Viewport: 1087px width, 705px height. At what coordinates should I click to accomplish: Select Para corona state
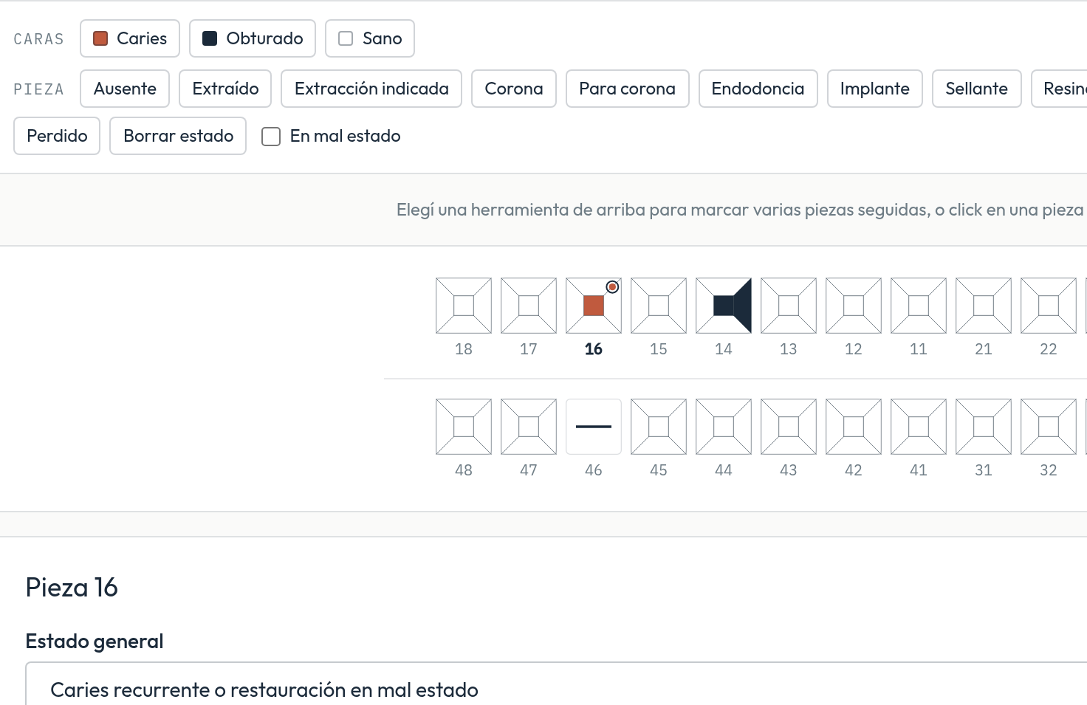click(628, 89)
